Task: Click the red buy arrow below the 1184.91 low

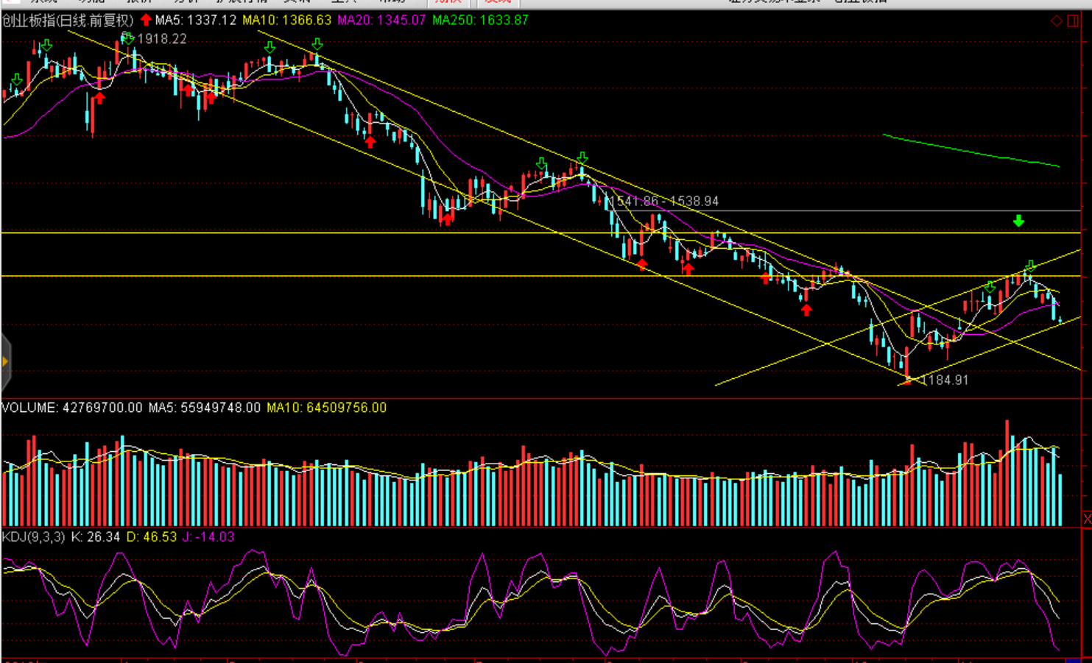Action: [x=907, y=380]
